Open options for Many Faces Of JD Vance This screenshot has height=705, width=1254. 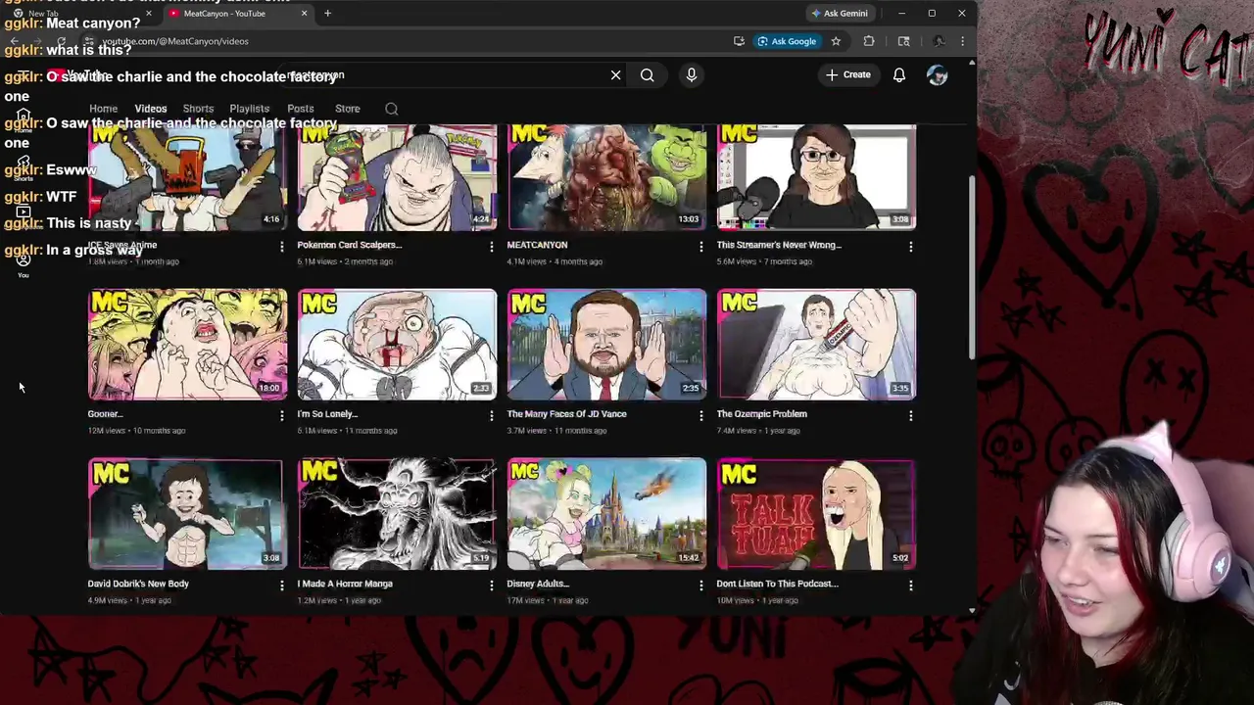[701, 415]
